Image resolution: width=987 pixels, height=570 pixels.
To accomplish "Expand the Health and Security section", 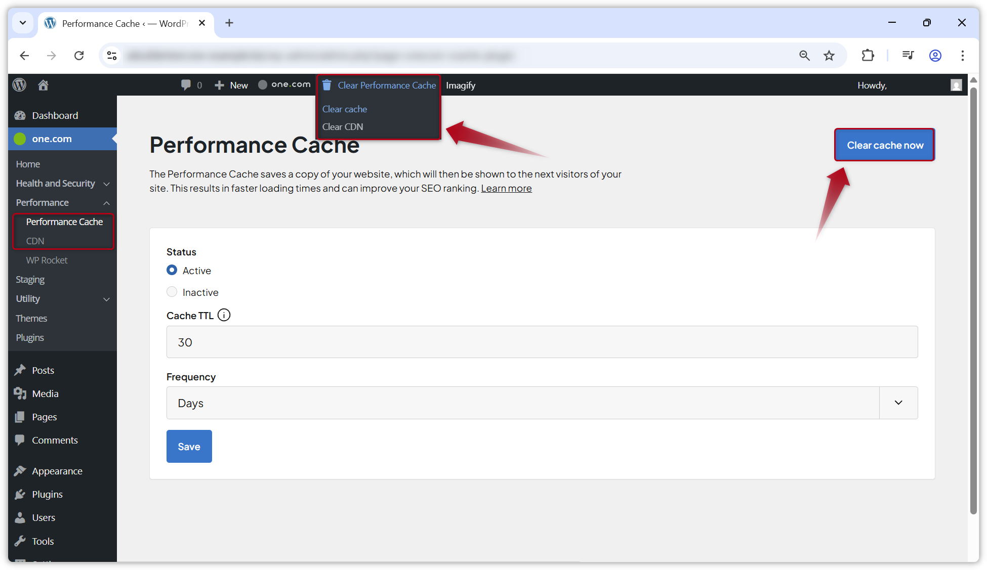I will [x=106, y=184].
